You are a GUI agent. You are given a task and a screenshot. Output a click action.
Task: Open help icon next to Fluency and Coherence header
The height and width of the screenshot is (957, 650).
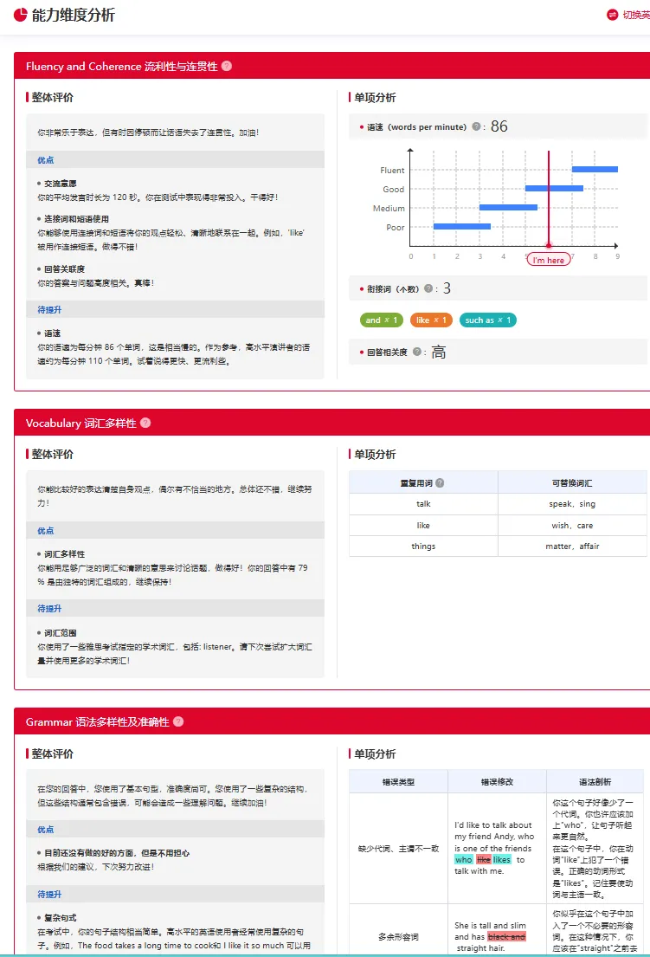(227, 66)
